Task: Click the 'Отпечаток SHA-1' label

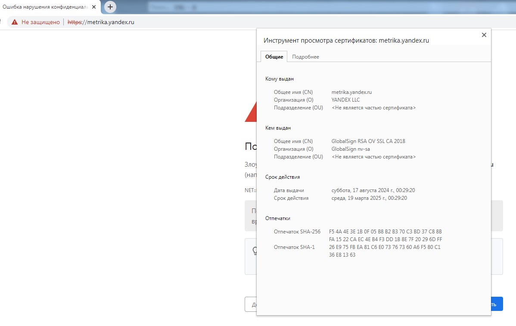Action: coord(294,247)
